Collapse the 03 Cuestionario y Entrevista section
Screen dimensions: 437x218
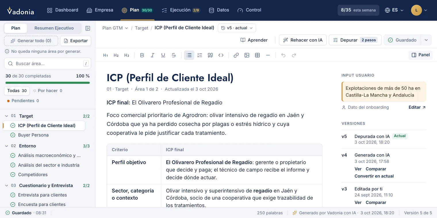coord(7,185)
